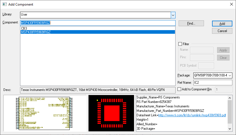The image size is (236, 135).
Task: Check Add to Component Bin
Action: (179, 89)
